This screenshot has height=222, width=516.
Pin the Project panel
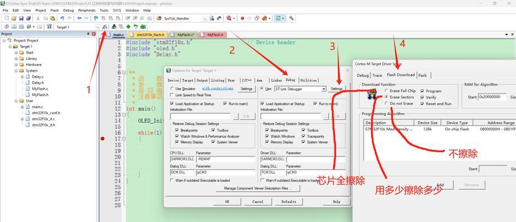[88, 34]
